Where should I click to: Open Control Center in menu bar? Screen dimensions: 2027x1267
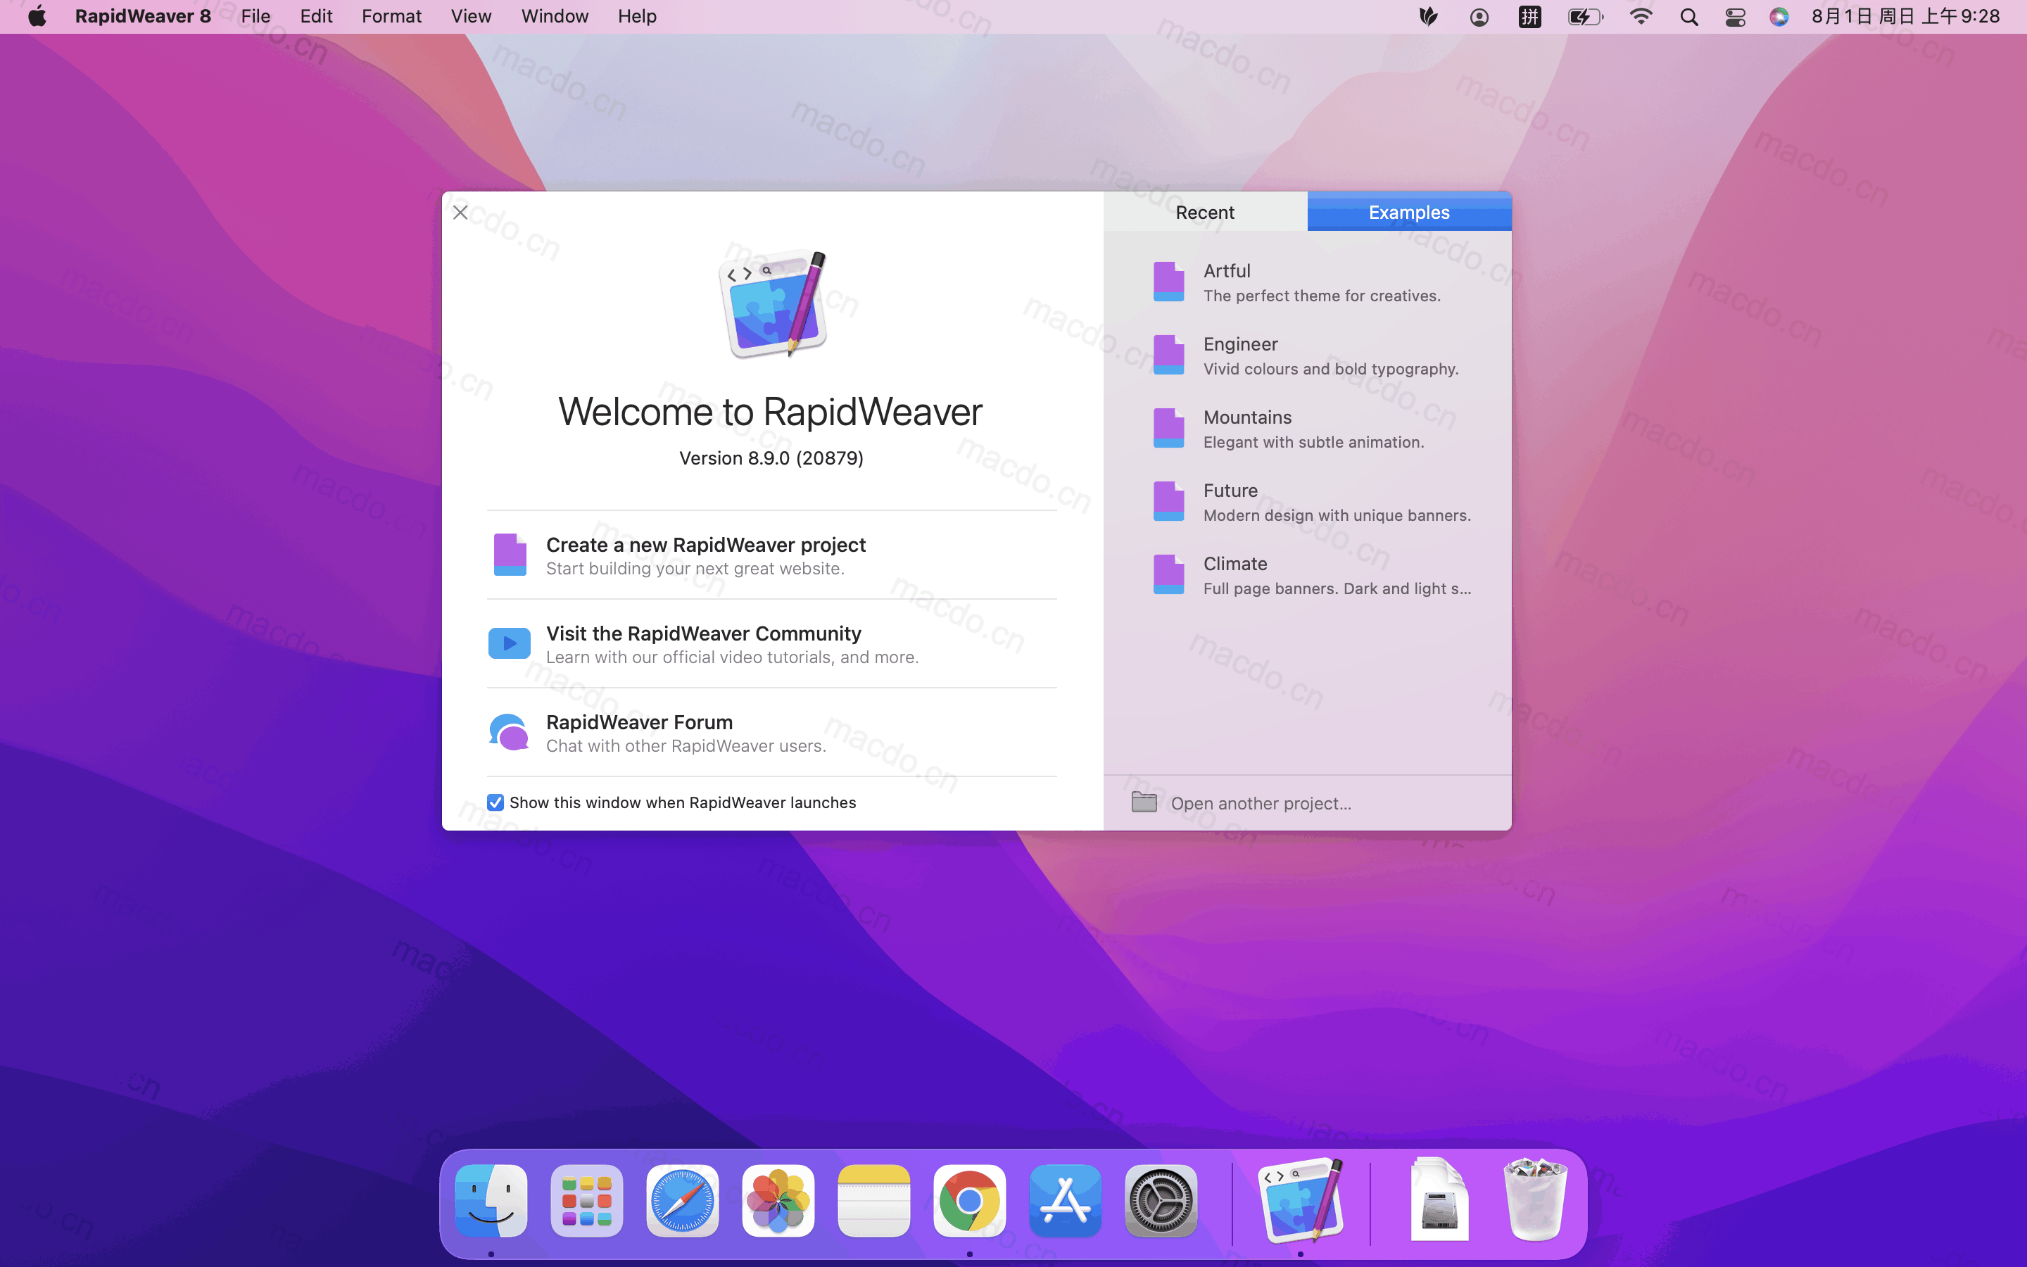(x=1735, y=17)
